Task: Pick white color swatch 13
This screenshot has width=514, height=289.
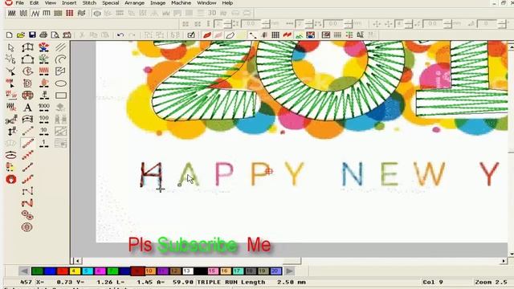Action: 187,271
